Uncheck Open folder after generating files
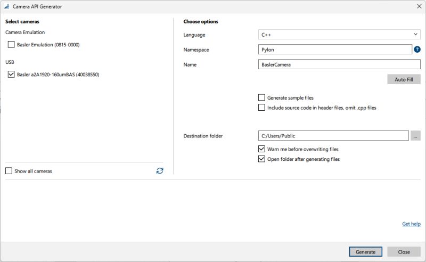 coord(261,159)
